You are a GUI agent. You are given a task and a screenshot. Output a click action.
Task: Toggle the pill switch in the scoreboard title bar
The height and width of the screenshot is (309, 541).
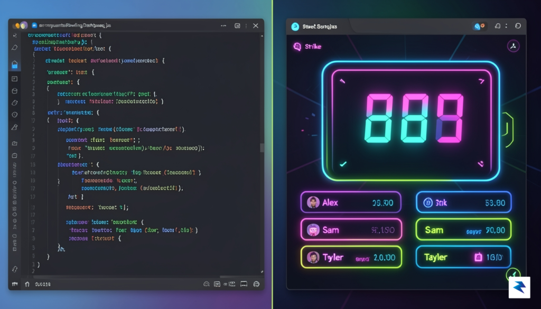(480, 26)
